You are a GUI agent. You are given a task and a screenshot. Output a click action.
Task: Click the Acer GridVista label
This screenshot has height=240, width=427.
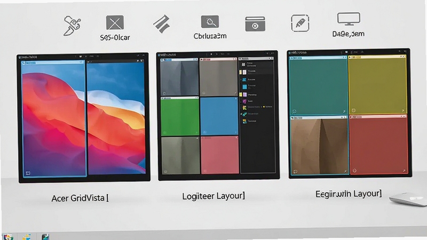click(80, 198)
